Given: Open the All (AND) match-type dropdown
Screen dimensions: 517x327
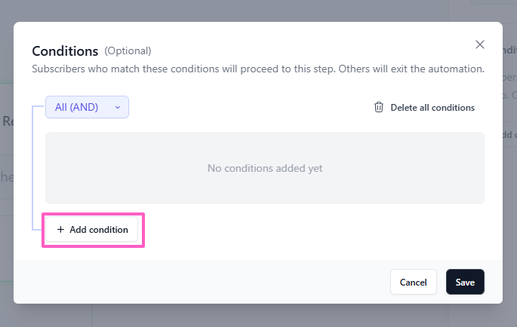Looking at the screenshot, I should [87, 107].
